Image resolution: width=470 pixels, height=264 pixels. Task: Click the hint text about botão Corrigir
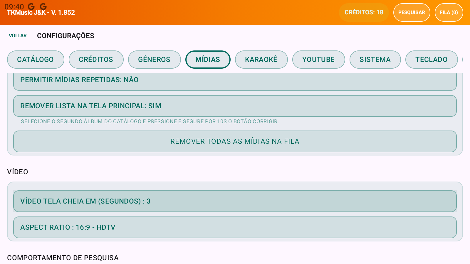[x=150, y=121]
